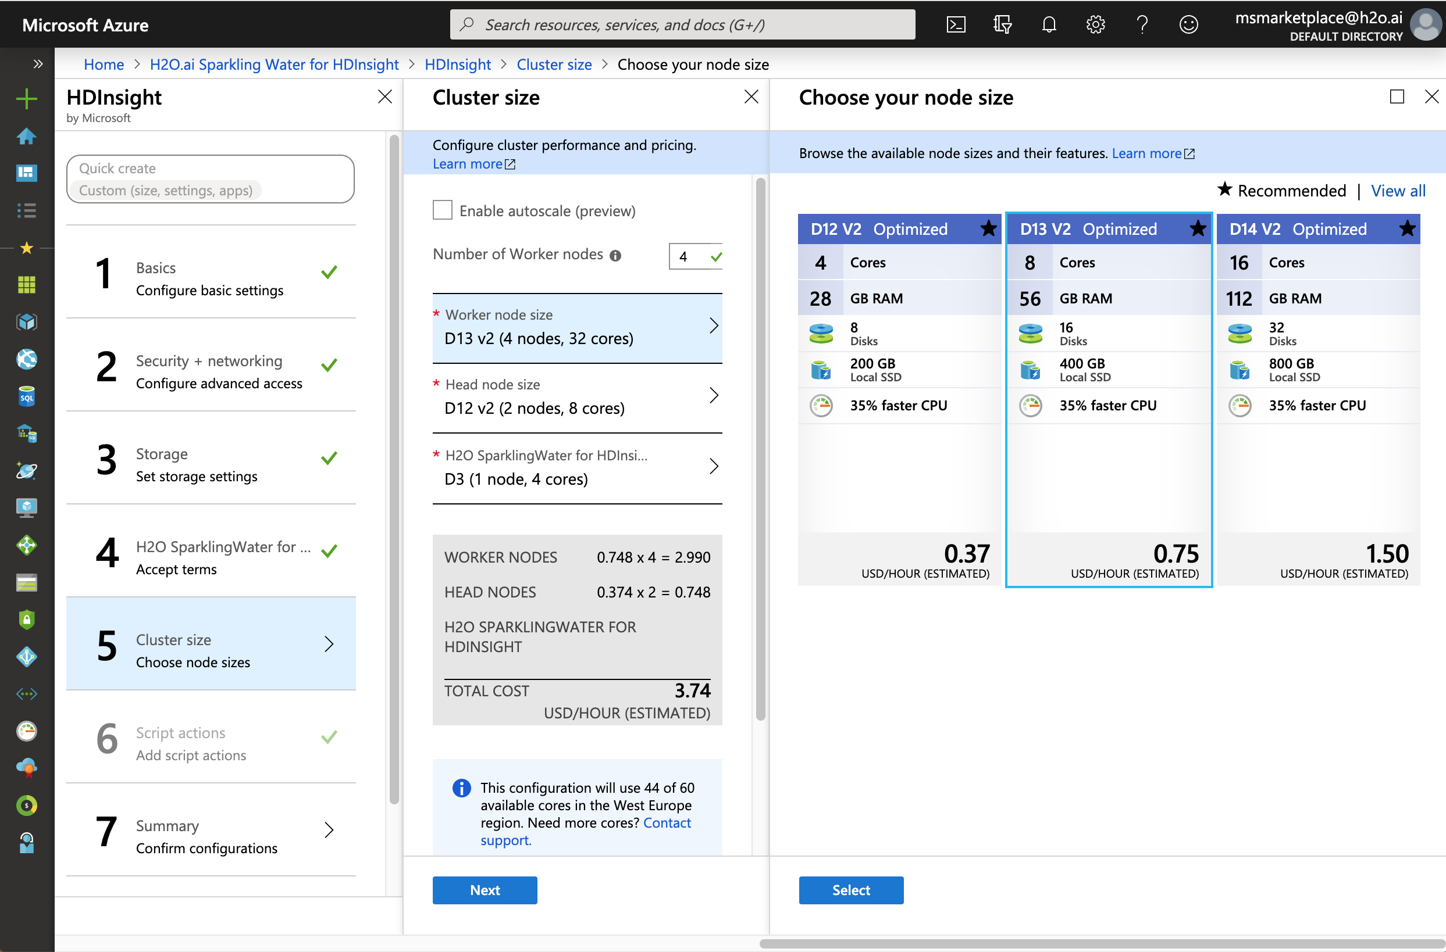Send feedback via the smiley icon
Viewport: 1446px width, 952px height.
1188,24
